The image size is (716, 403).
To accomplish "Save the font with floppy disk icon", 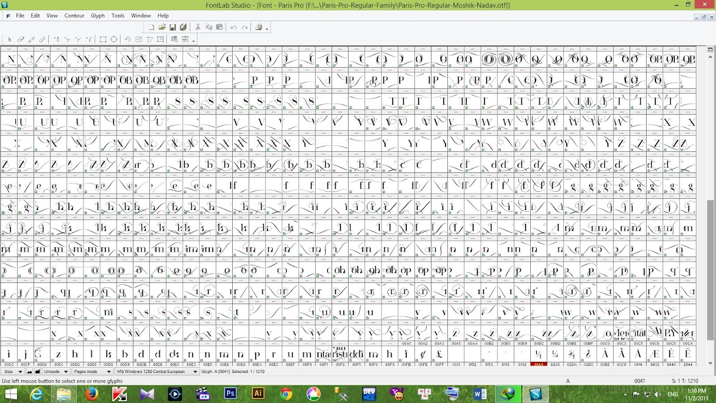I will [172, 27].
